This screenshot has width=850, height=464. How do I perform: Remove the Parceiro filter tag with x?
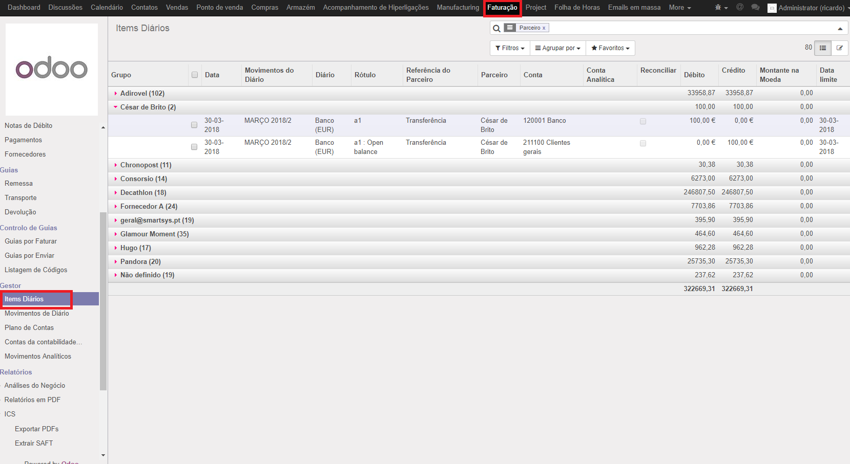(x=544, y=28)
